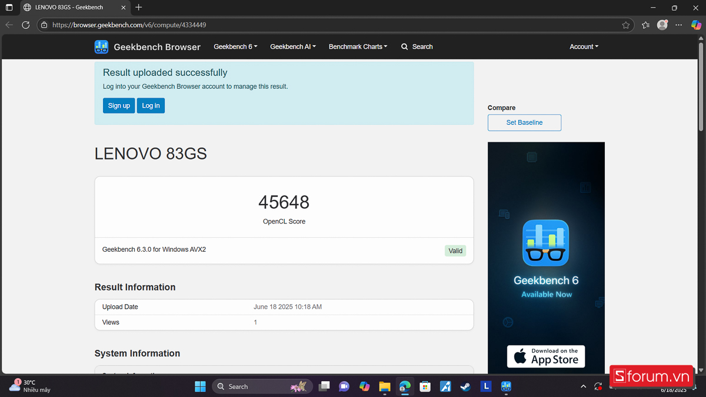The image size is (706, 397).
Task: Open Copilot app on the taskbar
Action: (365, 386)
